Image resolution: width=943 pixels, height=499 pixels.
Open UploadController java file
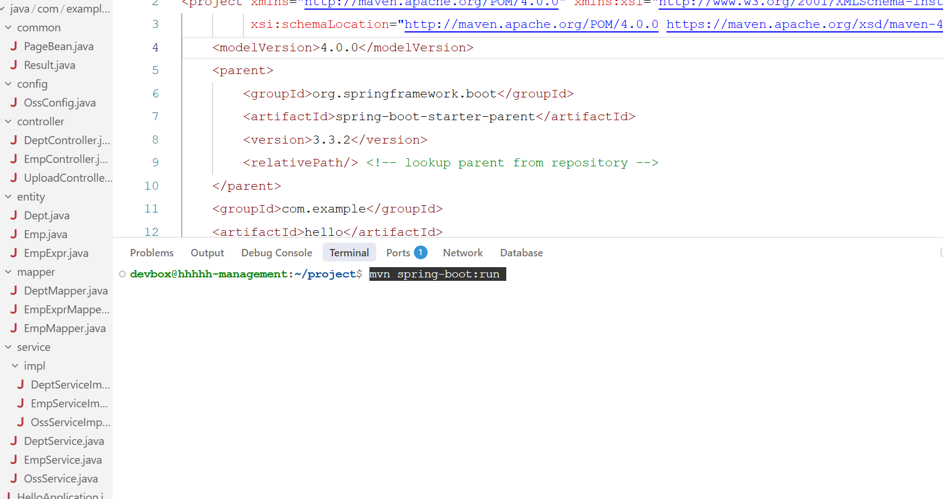pos(68,178)
